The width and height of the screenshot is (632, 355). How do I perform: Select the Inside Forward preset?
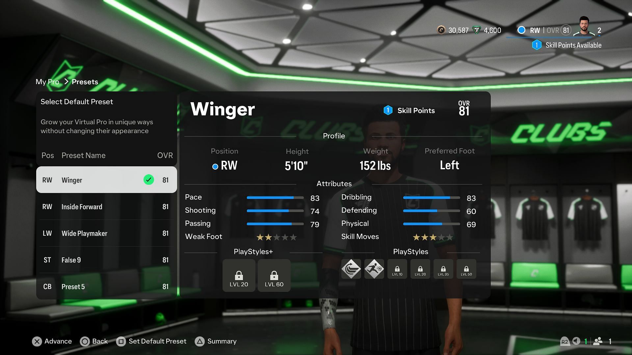click(106, 207)
